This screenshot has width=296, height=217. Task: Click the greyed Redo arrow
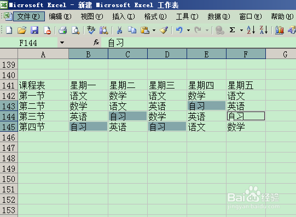point(198,30)
